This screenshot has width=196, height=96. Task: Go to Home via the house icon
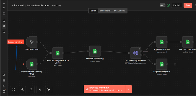point(4,21)
